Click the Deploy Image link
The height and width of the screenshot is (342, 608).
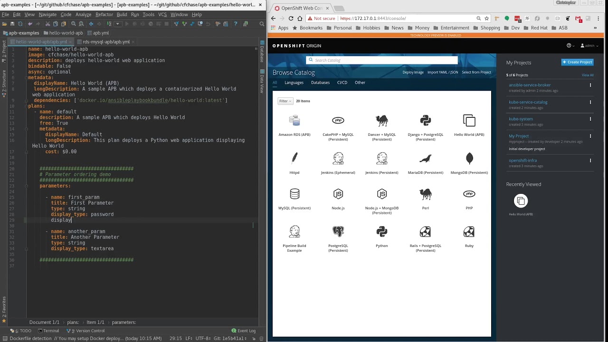coord(413,72)
